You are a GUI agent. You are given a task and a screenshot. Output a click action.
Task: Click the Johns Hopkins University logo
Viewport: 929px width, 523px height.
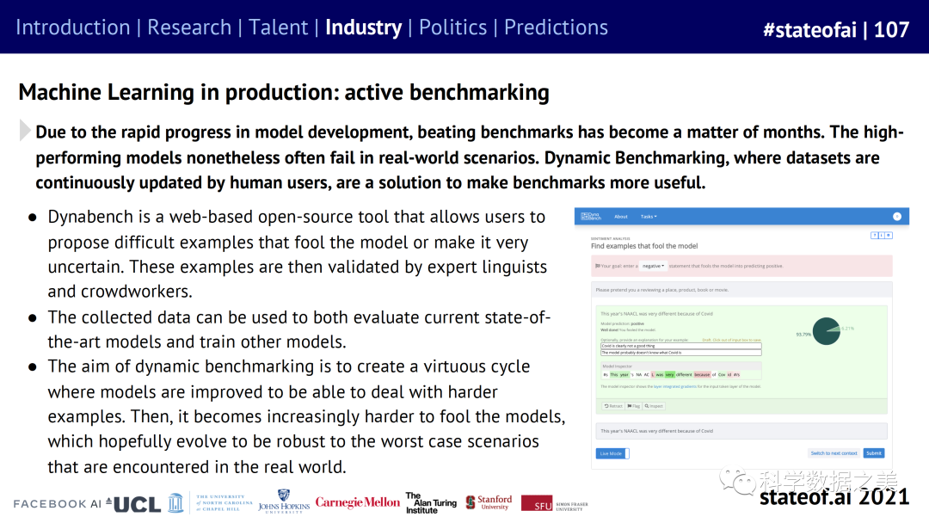[284, 504]
